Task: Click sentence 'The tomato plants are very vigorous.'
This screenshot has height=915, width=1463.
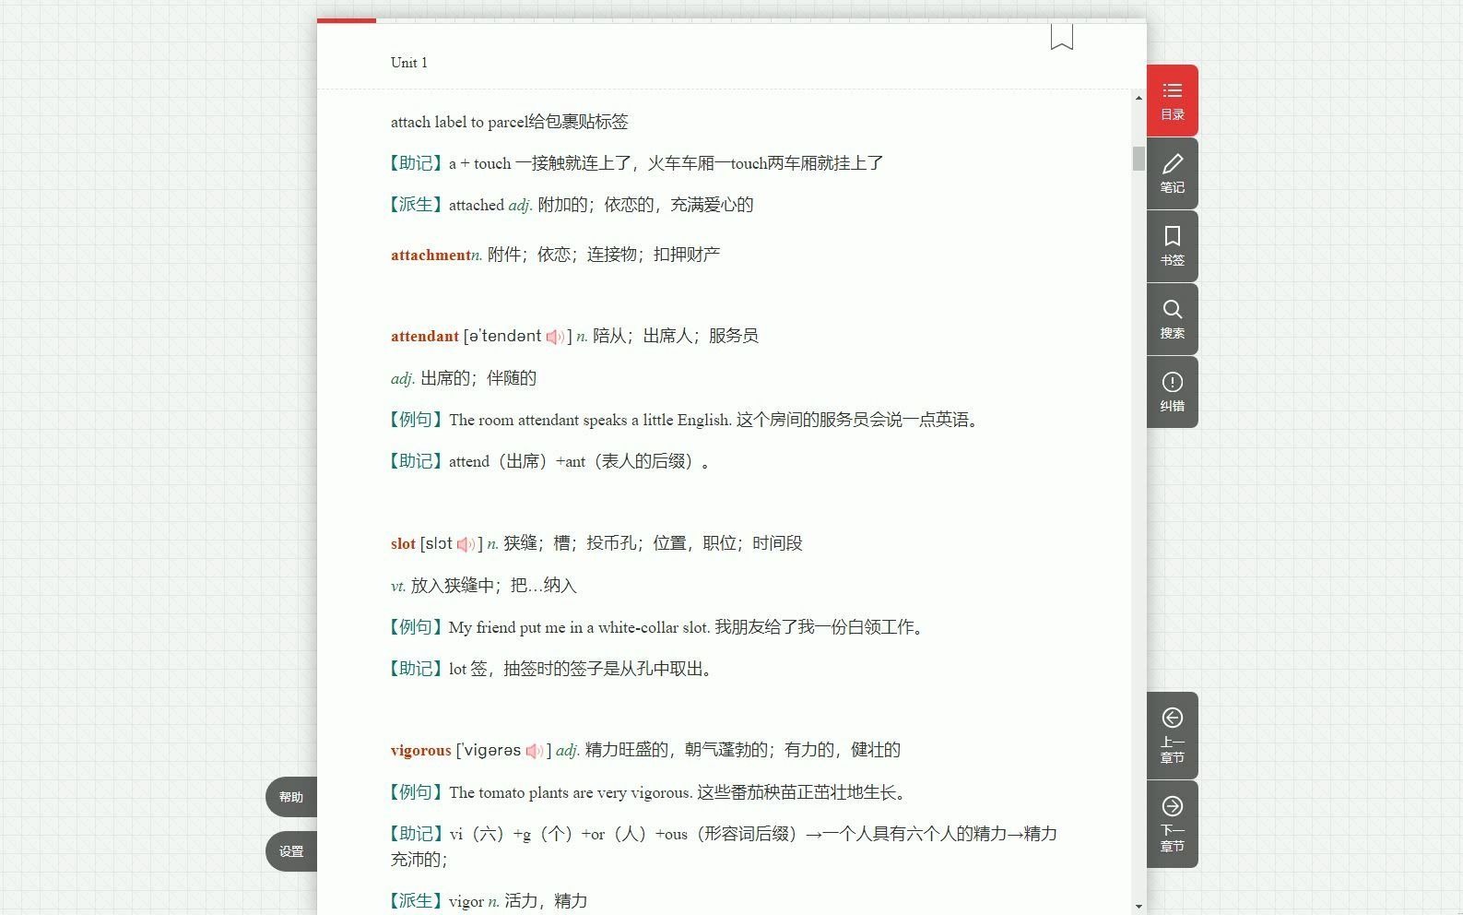Action: 571,792
